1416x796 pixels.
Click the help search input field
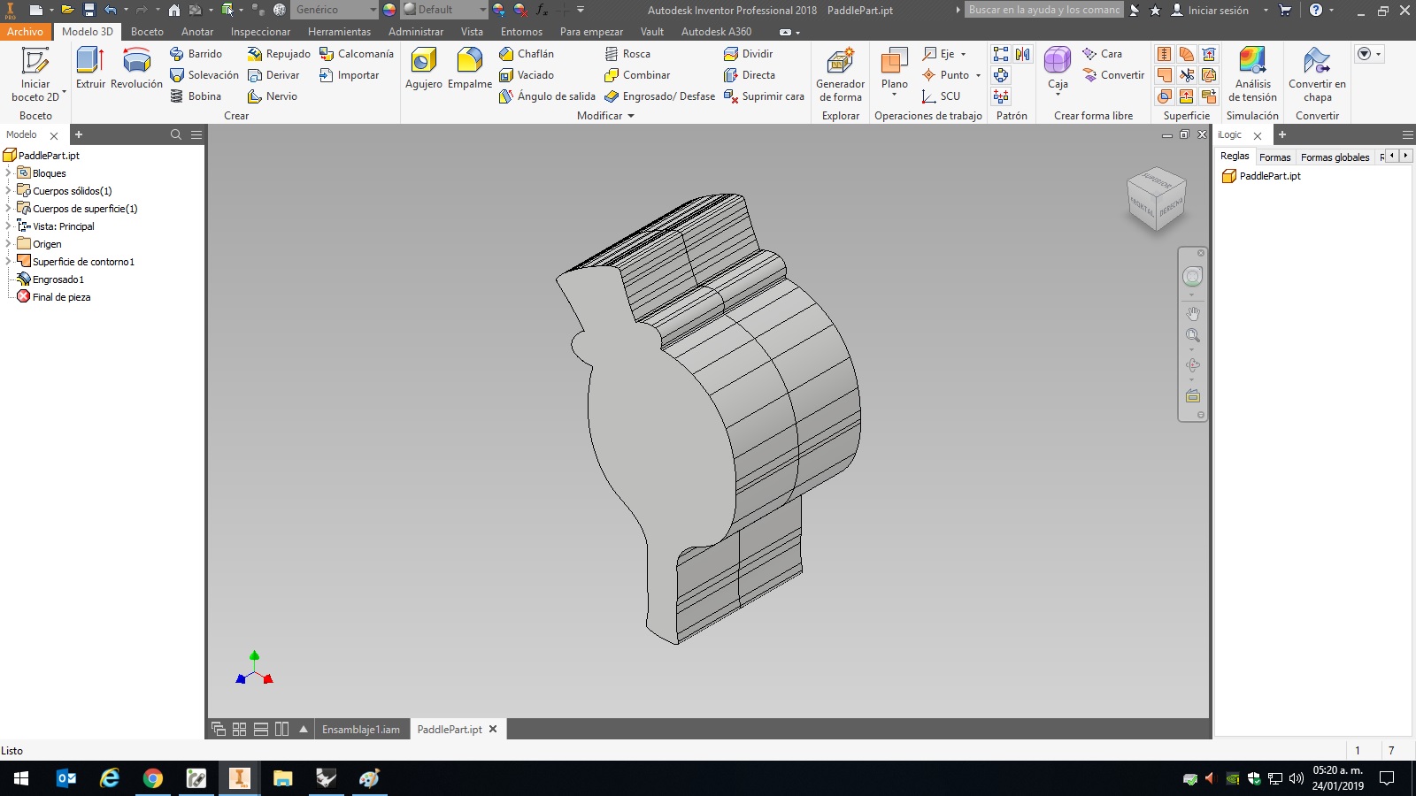[1044, 10]
